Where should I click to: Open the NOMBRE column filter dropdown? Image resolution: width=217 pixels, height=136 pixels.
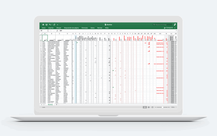(x=54, y=40)
